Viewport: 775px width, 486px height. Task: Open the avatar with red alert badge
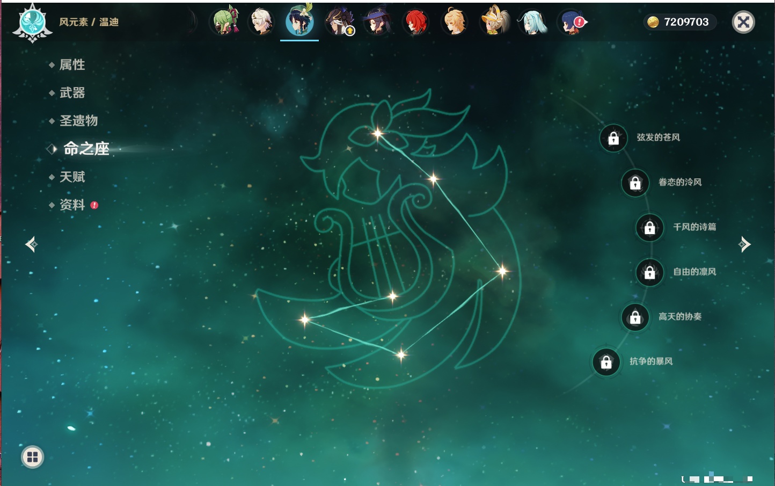pos(572,21)
